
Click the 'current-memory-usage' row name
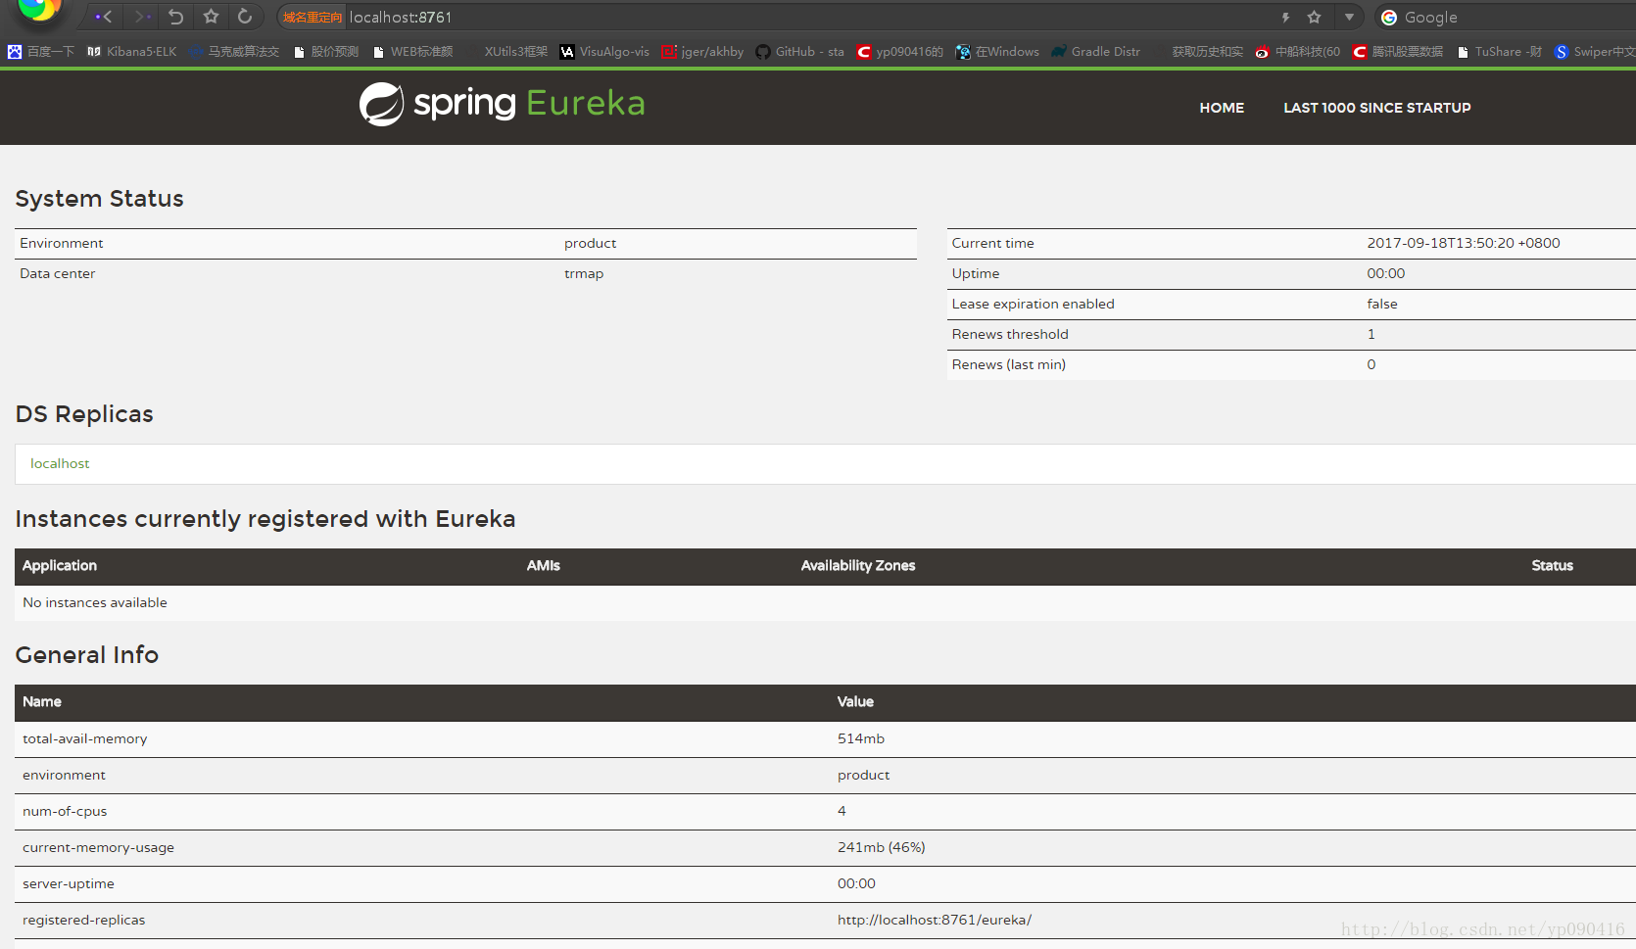click(x=99, y=848)
